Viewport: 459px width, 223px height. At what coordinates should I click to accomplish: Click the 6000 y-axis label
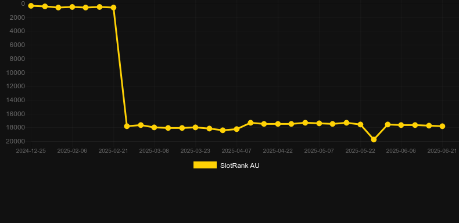tap(18, 45)
